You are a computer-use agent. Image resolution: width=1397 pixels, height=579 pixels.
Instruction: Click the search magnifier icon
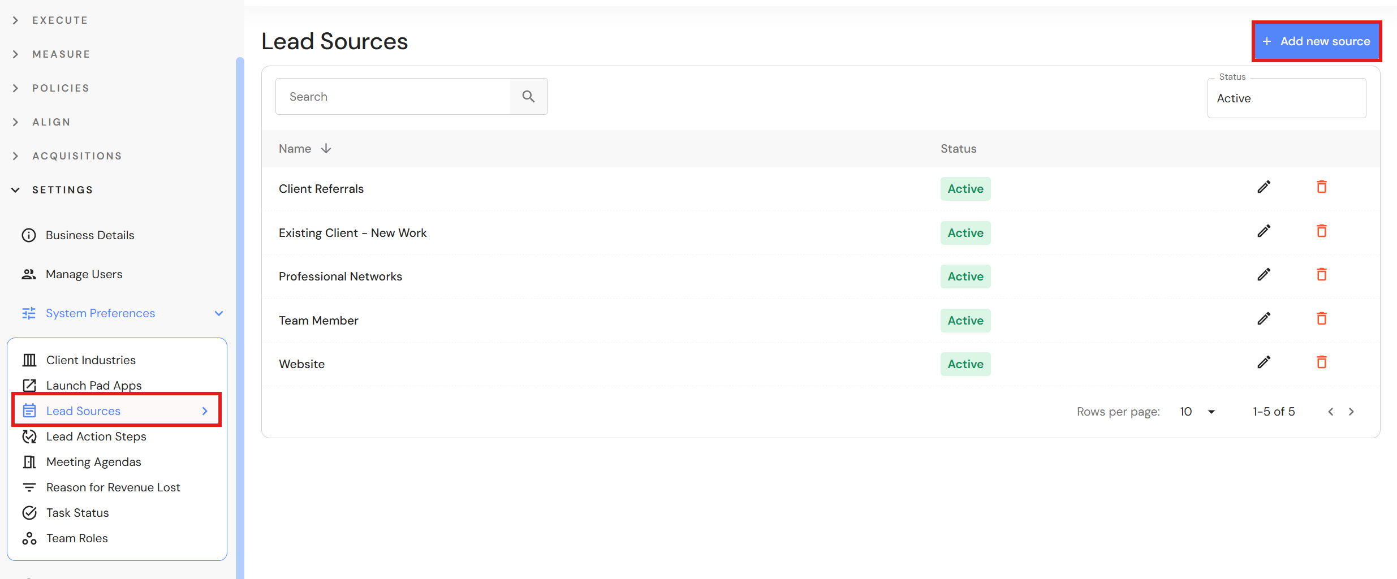[x=528, y=97]
